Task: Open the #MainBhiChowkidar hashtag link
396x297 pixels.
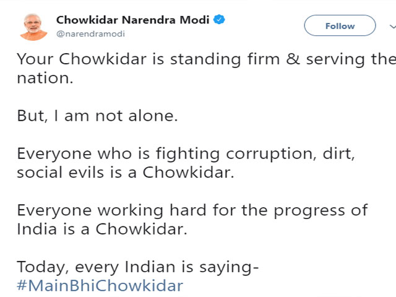Action: (x=100, y=286)
